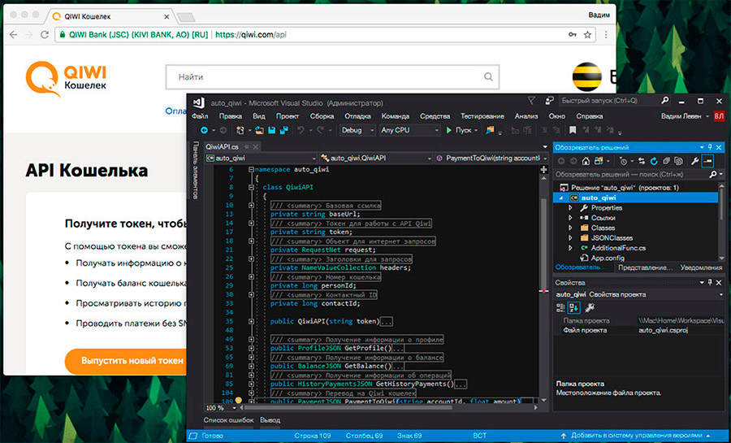Click the Collapse All icon in Solution Explorer

666,161
